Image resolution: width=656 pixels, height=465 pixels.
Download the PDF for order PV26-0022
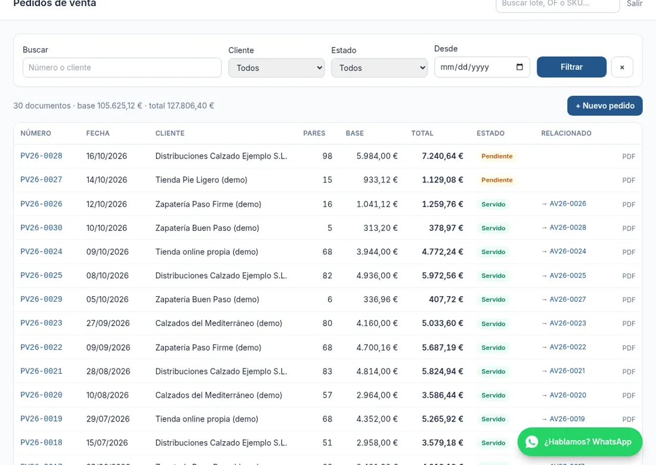pos(629,348)
